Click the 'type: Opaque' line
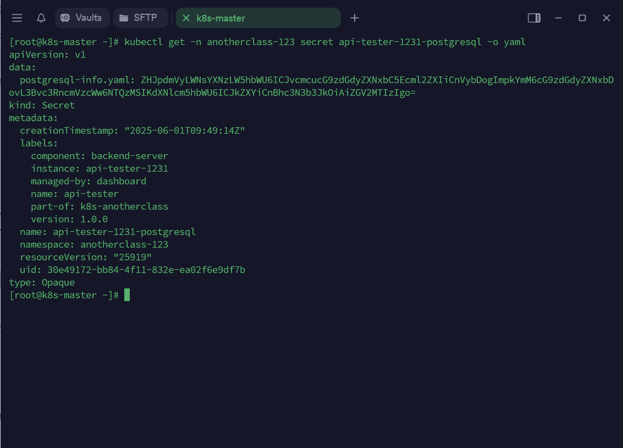The image size is (623, 448). click(x=42, y=283)
